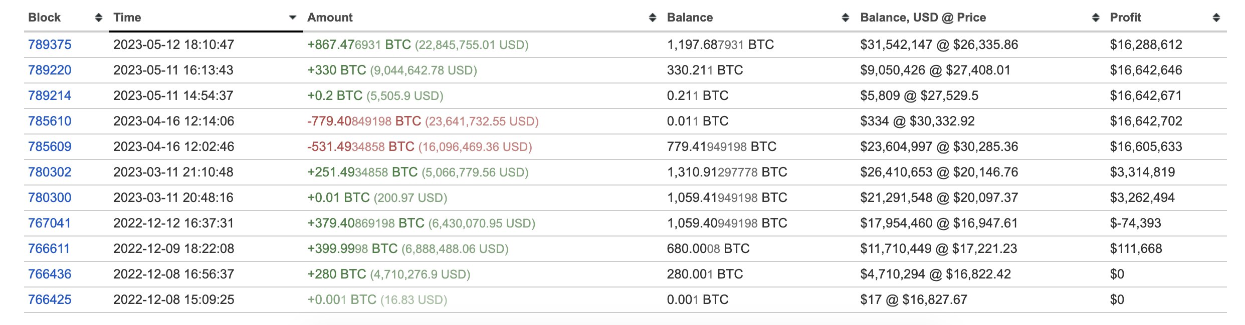1245x325 pixels.
Task: Go to block 785610
Action: 50,121
